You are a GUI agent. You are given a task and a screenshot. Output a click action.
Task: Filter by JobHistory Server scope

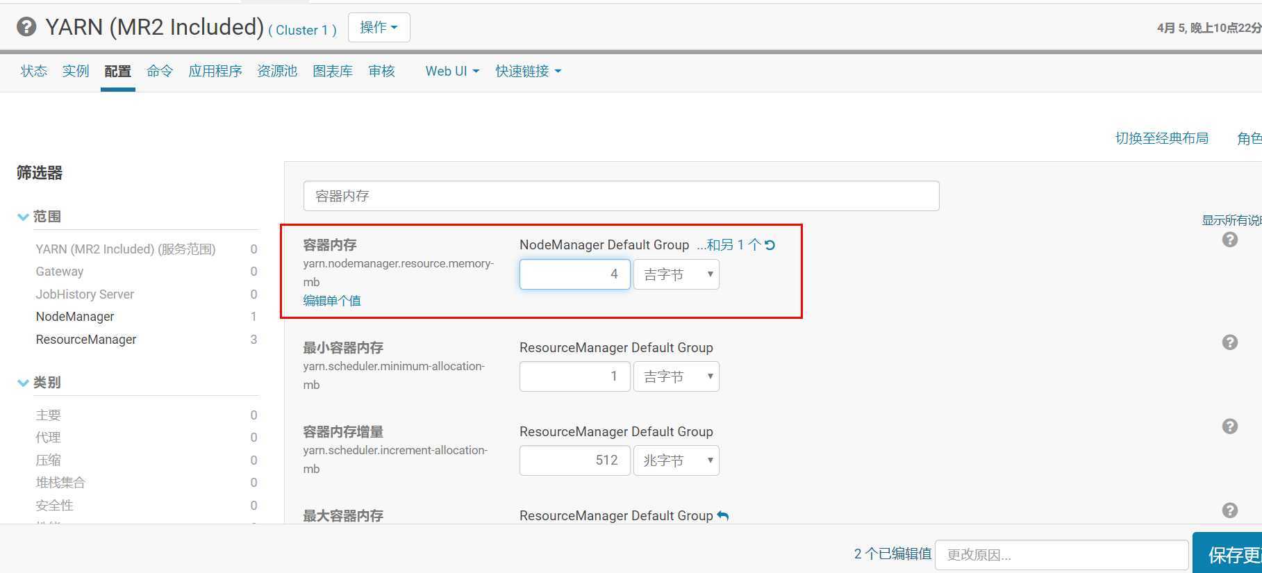click(85, 294)
